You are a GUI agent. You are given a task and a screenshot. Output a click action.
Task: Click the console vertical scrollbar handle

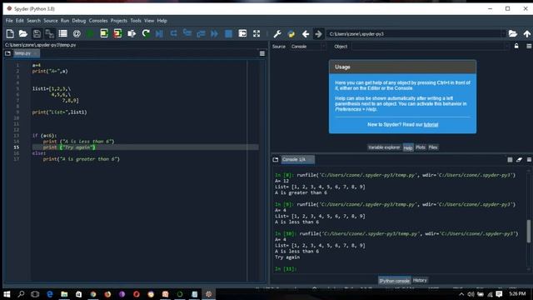(x=529, y=232)
